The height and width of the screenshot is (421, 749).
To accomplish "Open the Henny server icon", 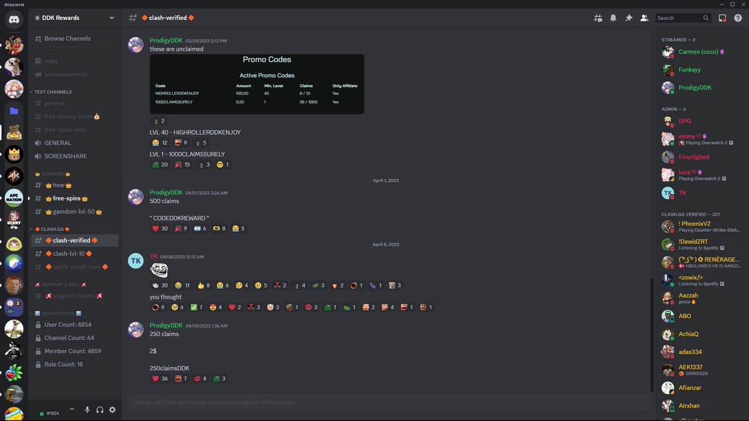I will pos(14,220).
